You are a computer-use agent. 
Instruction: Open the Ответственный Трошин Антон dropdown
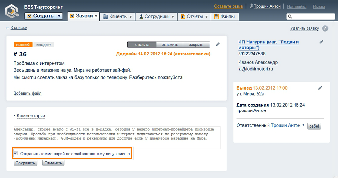pos(288,125)
